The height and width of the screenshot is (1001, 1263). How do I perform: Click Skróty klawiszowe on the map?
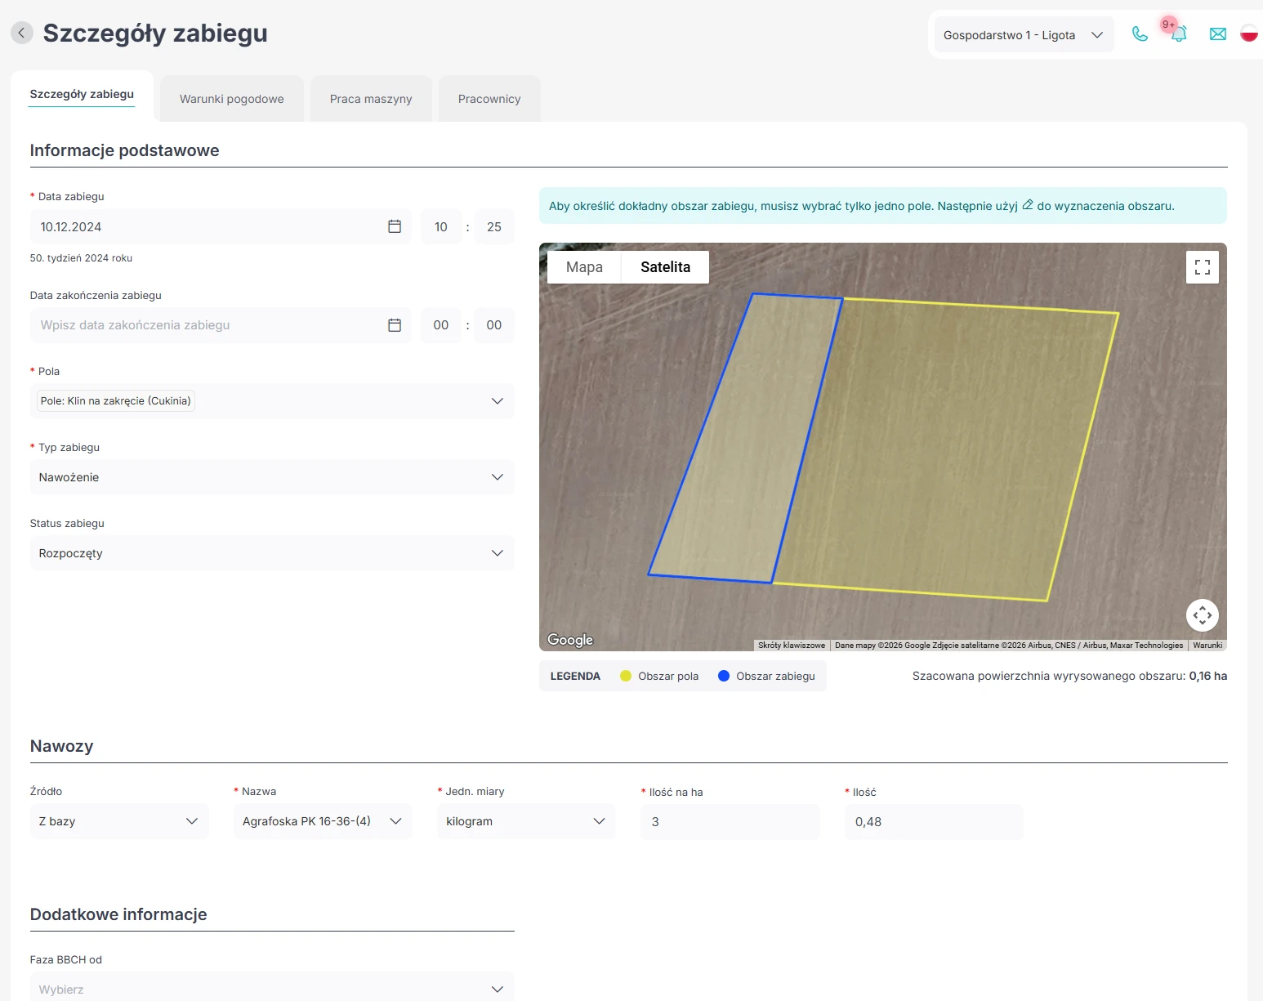click(791, 646)
